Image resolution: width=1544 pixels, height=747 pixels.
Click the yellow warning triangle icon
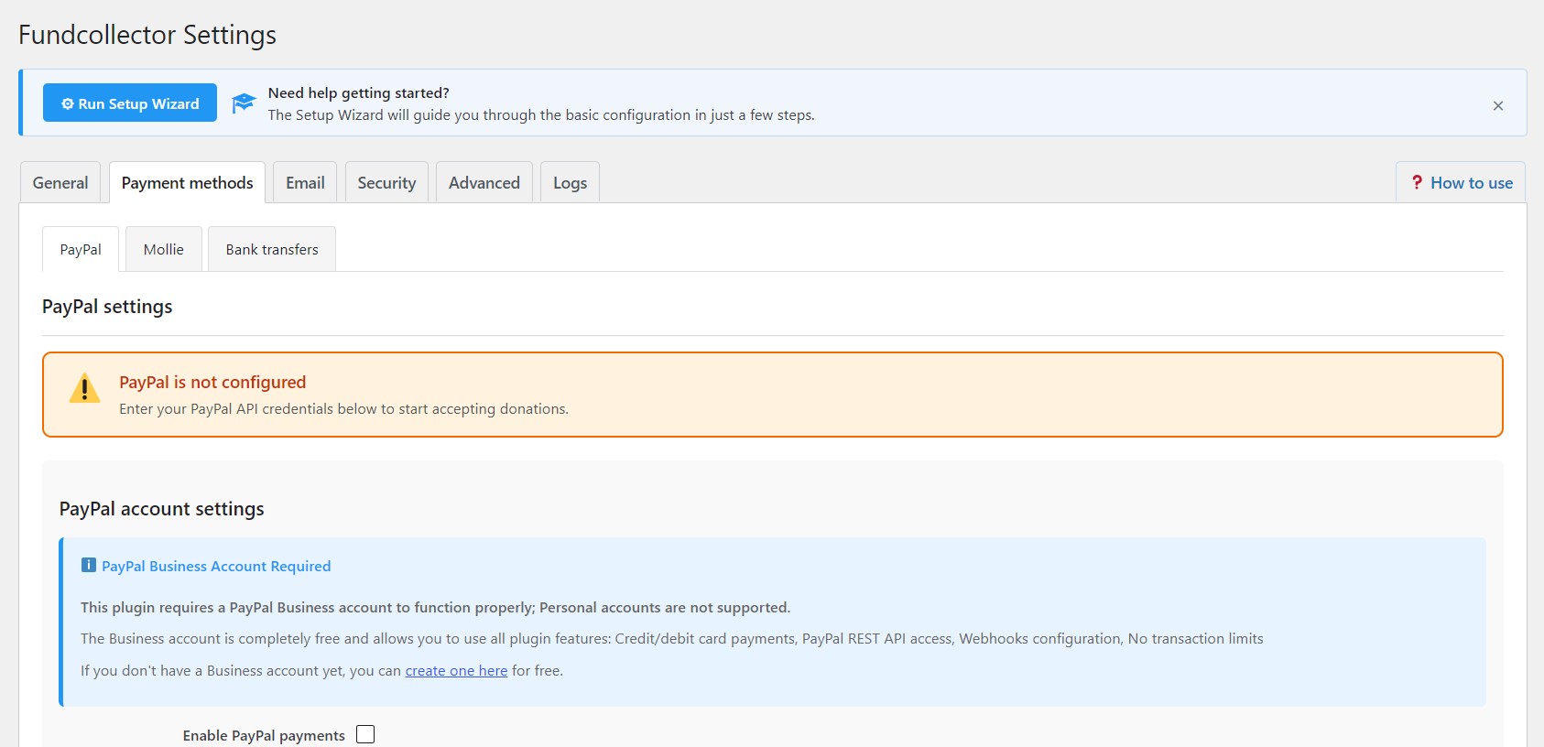(x=85, y=389)
